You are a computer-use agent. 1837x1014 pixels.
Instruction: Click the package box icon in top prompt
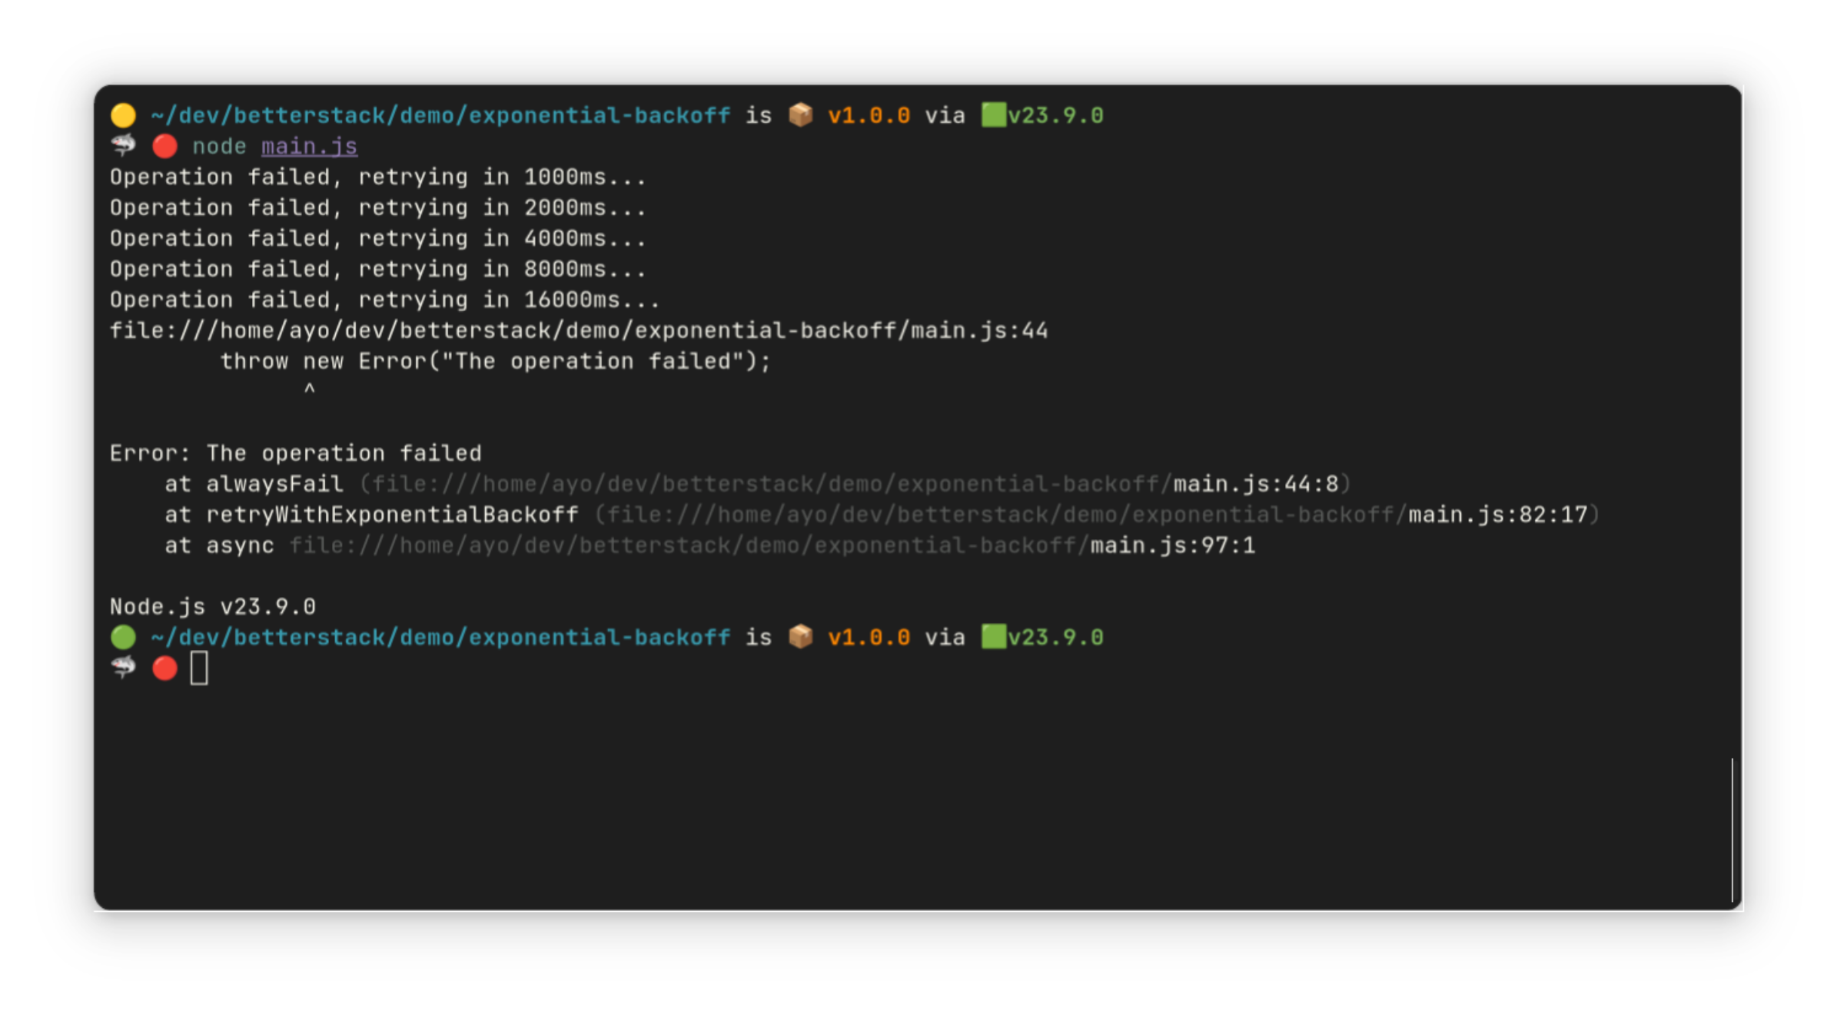click(800, 115)
